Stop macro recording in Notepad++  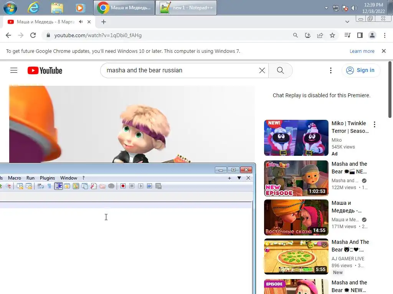132,186
